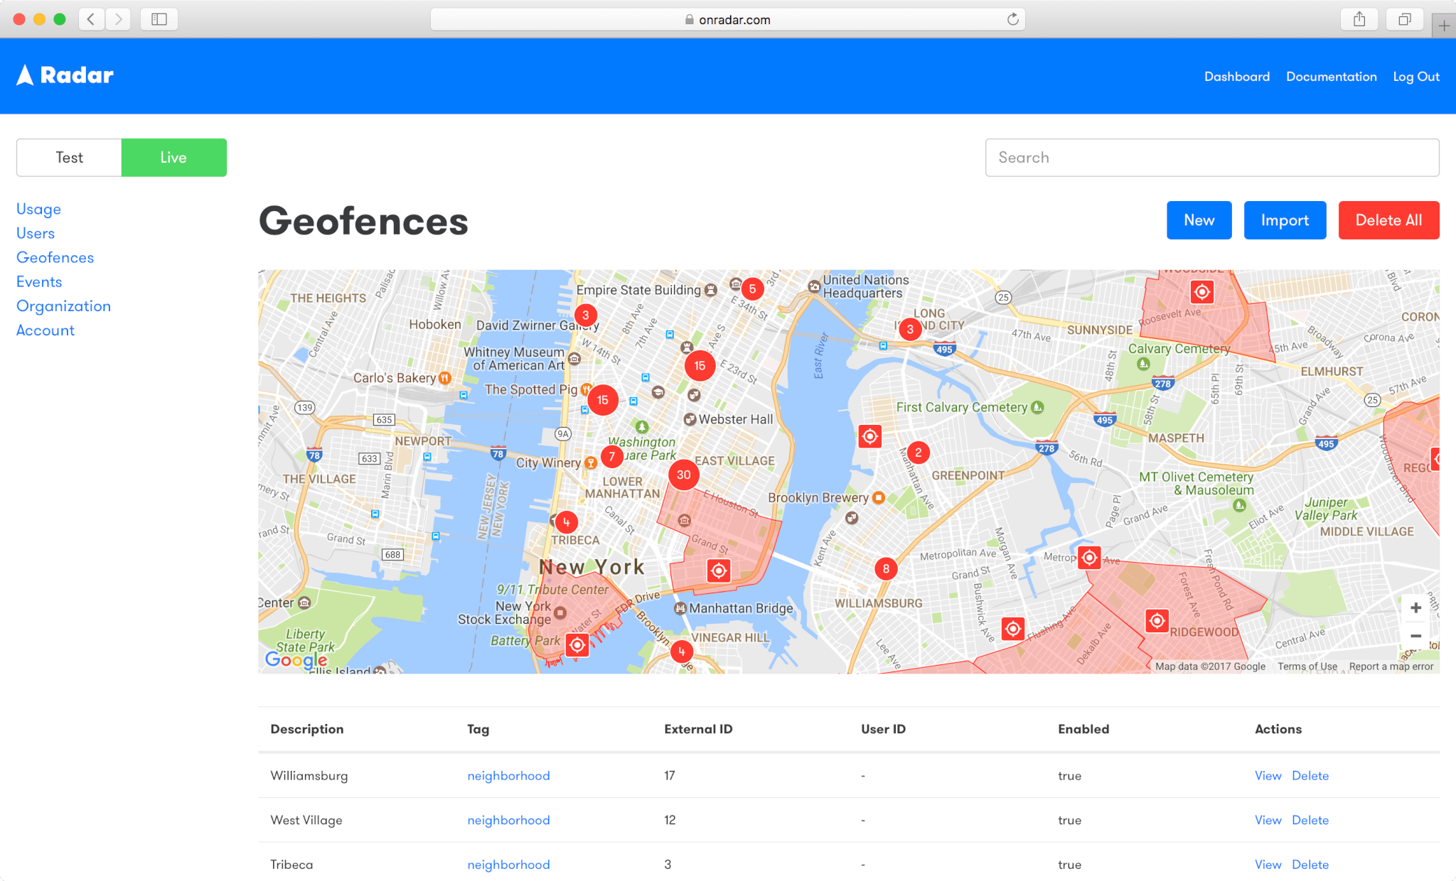Go forward using browser forward arrow
The image size is (1456, 881).
(x=119, y=19)
